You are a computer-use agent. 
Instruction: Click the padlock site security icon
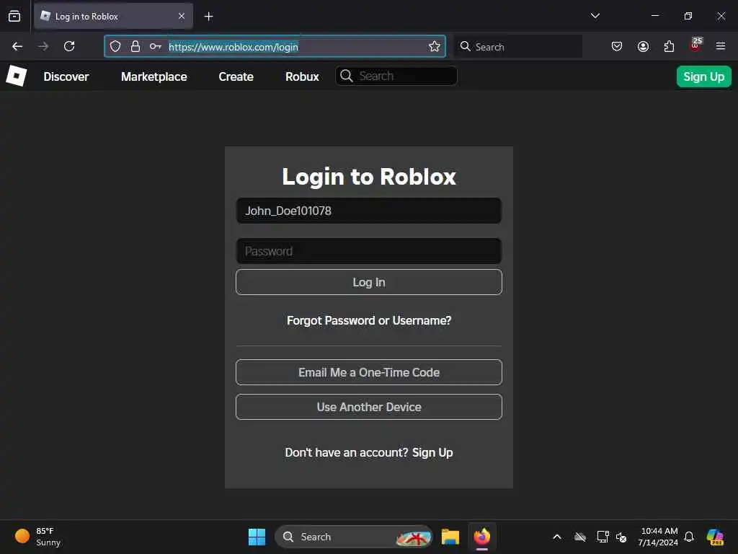tap(135, 46)
